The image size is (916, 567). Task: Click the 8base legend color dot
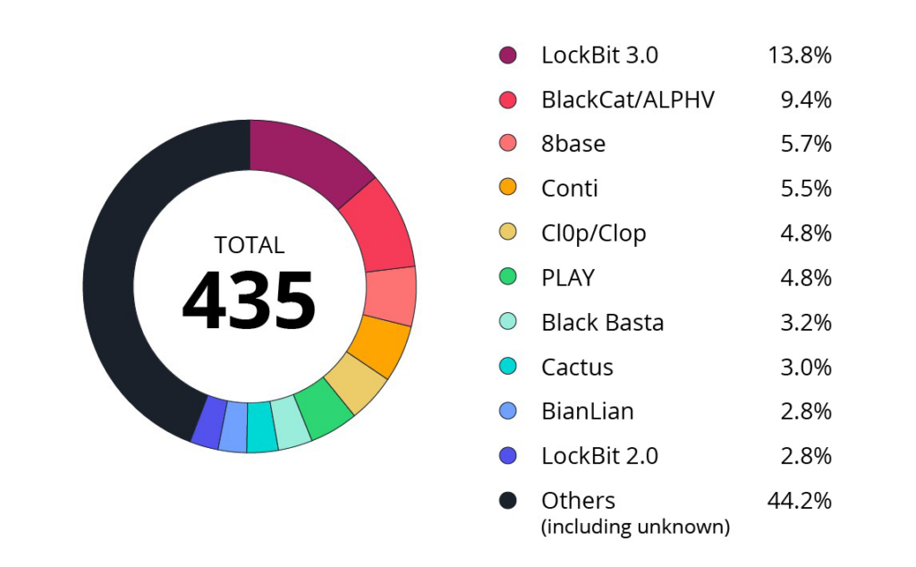(508, 143)
